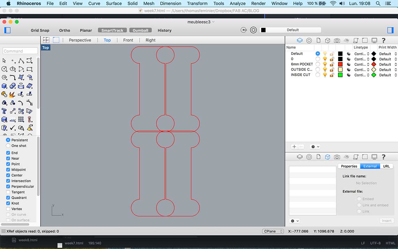Open camera Named Views icon in upper inspector

(337, 41)
